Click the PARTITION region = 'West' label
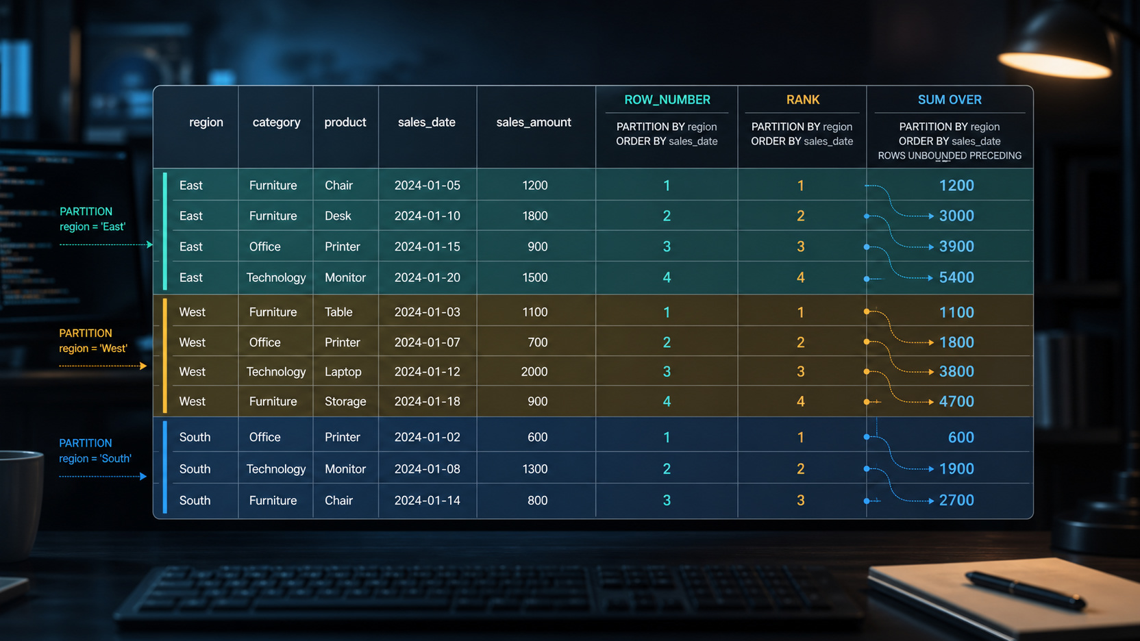1140x641 pixels. click(x=93, y=341)
